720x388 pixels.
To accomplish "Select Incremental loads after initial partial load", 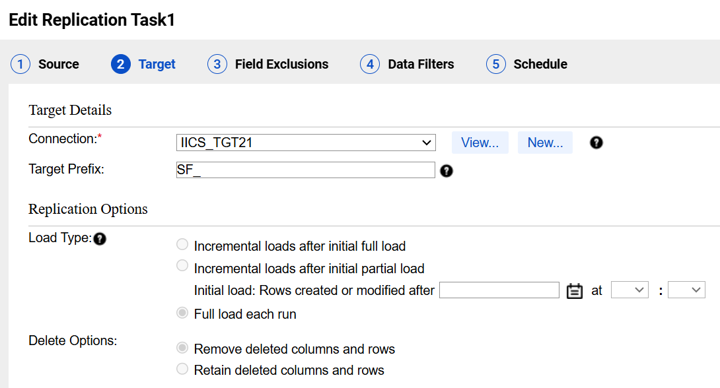I will 182,265.
